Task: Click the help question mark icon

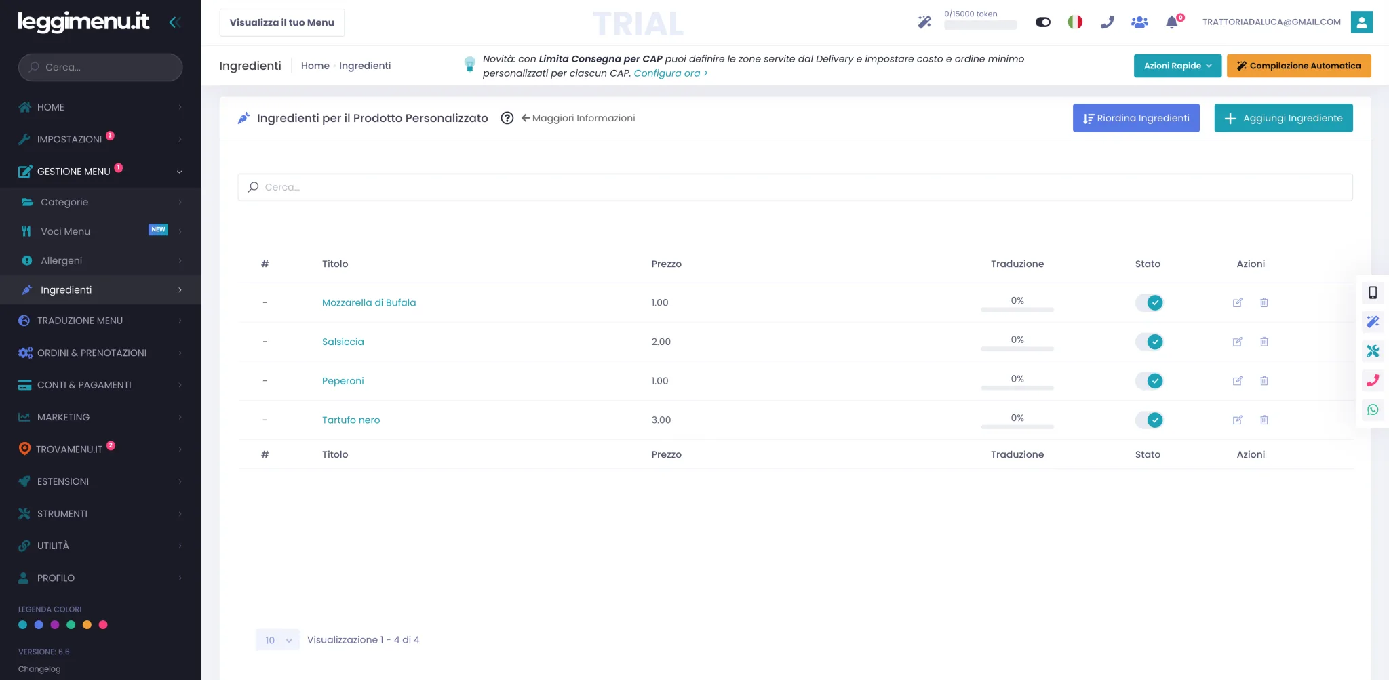Action: pyautogui.click(x=507, y=118)
